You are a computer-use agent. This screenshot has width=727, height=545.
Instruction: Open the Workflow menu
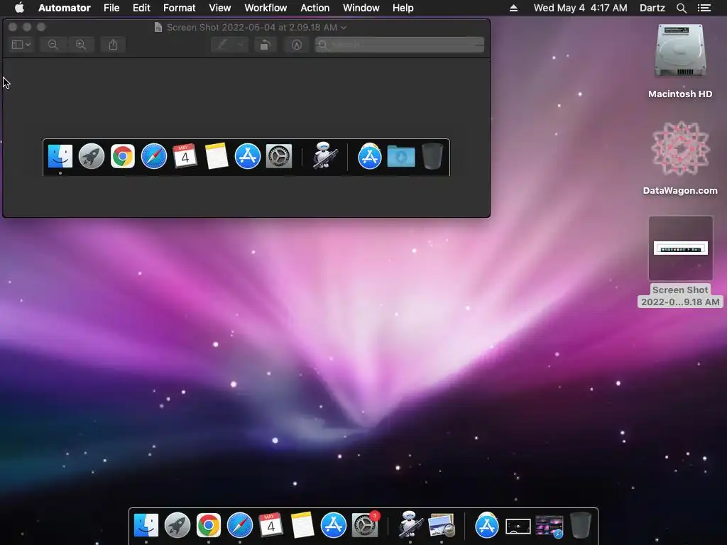pyautogui.click(x=266, y=8)
